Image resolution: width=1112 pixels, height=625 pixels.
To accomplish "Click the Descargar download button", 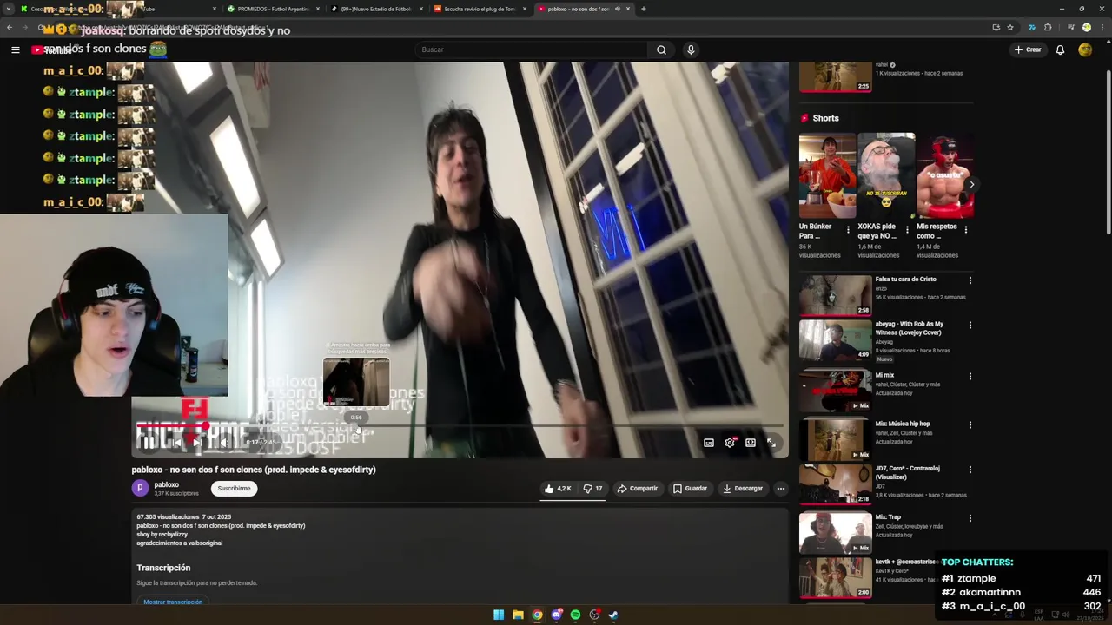I will (x=743, y=489).
